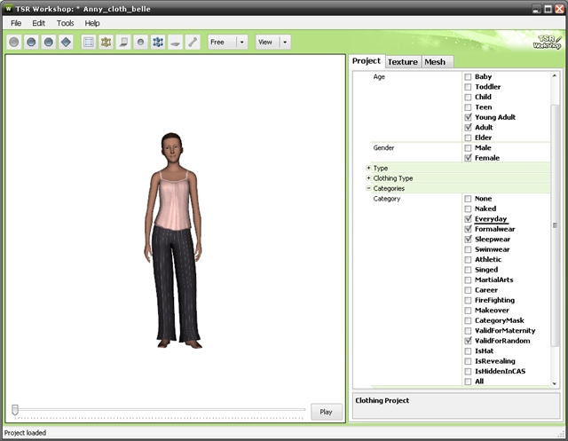Collapse the Categories section
Screen dimensions: 568x441
(x=368, y=189)
